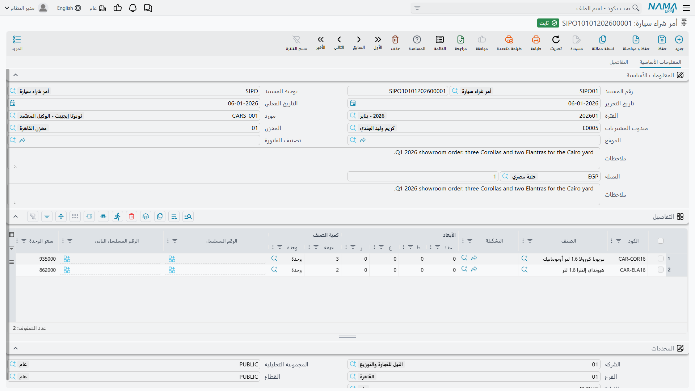
Task: Open الرقم المسلسل column options menu
Action: point(168,241)
